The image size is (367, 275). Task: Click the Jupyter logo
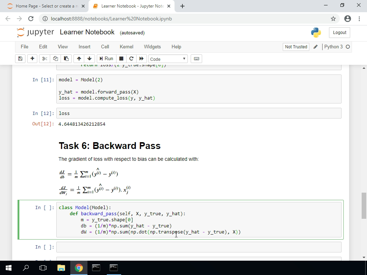tap(35, 32)
